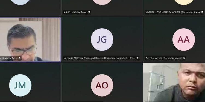Select the bottom-right participant video feed
Viewport: 205px width, 102px height.
pyautogui.click(x=174, y=82)
